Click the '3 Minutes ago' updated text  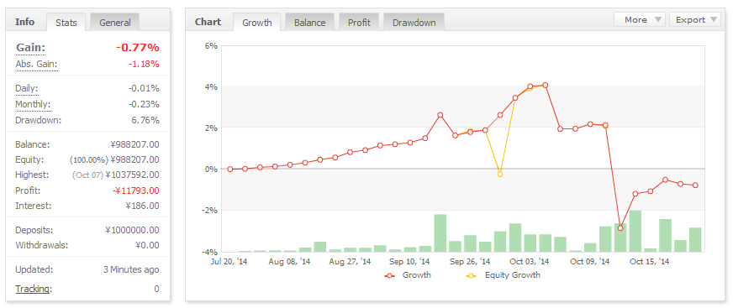[x=131, y=269]
